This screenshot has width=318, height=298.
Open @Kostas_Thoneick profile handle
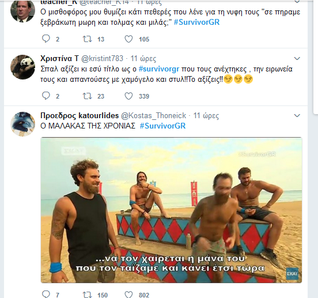153,116
